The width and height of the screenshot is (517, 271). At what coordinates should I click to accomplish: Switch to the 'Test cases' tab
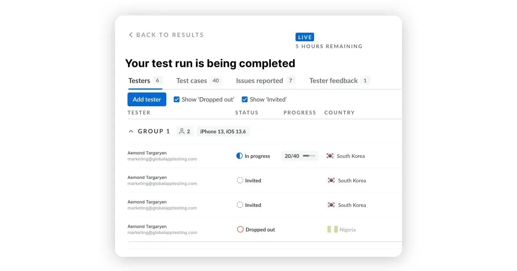pos(191,80)
